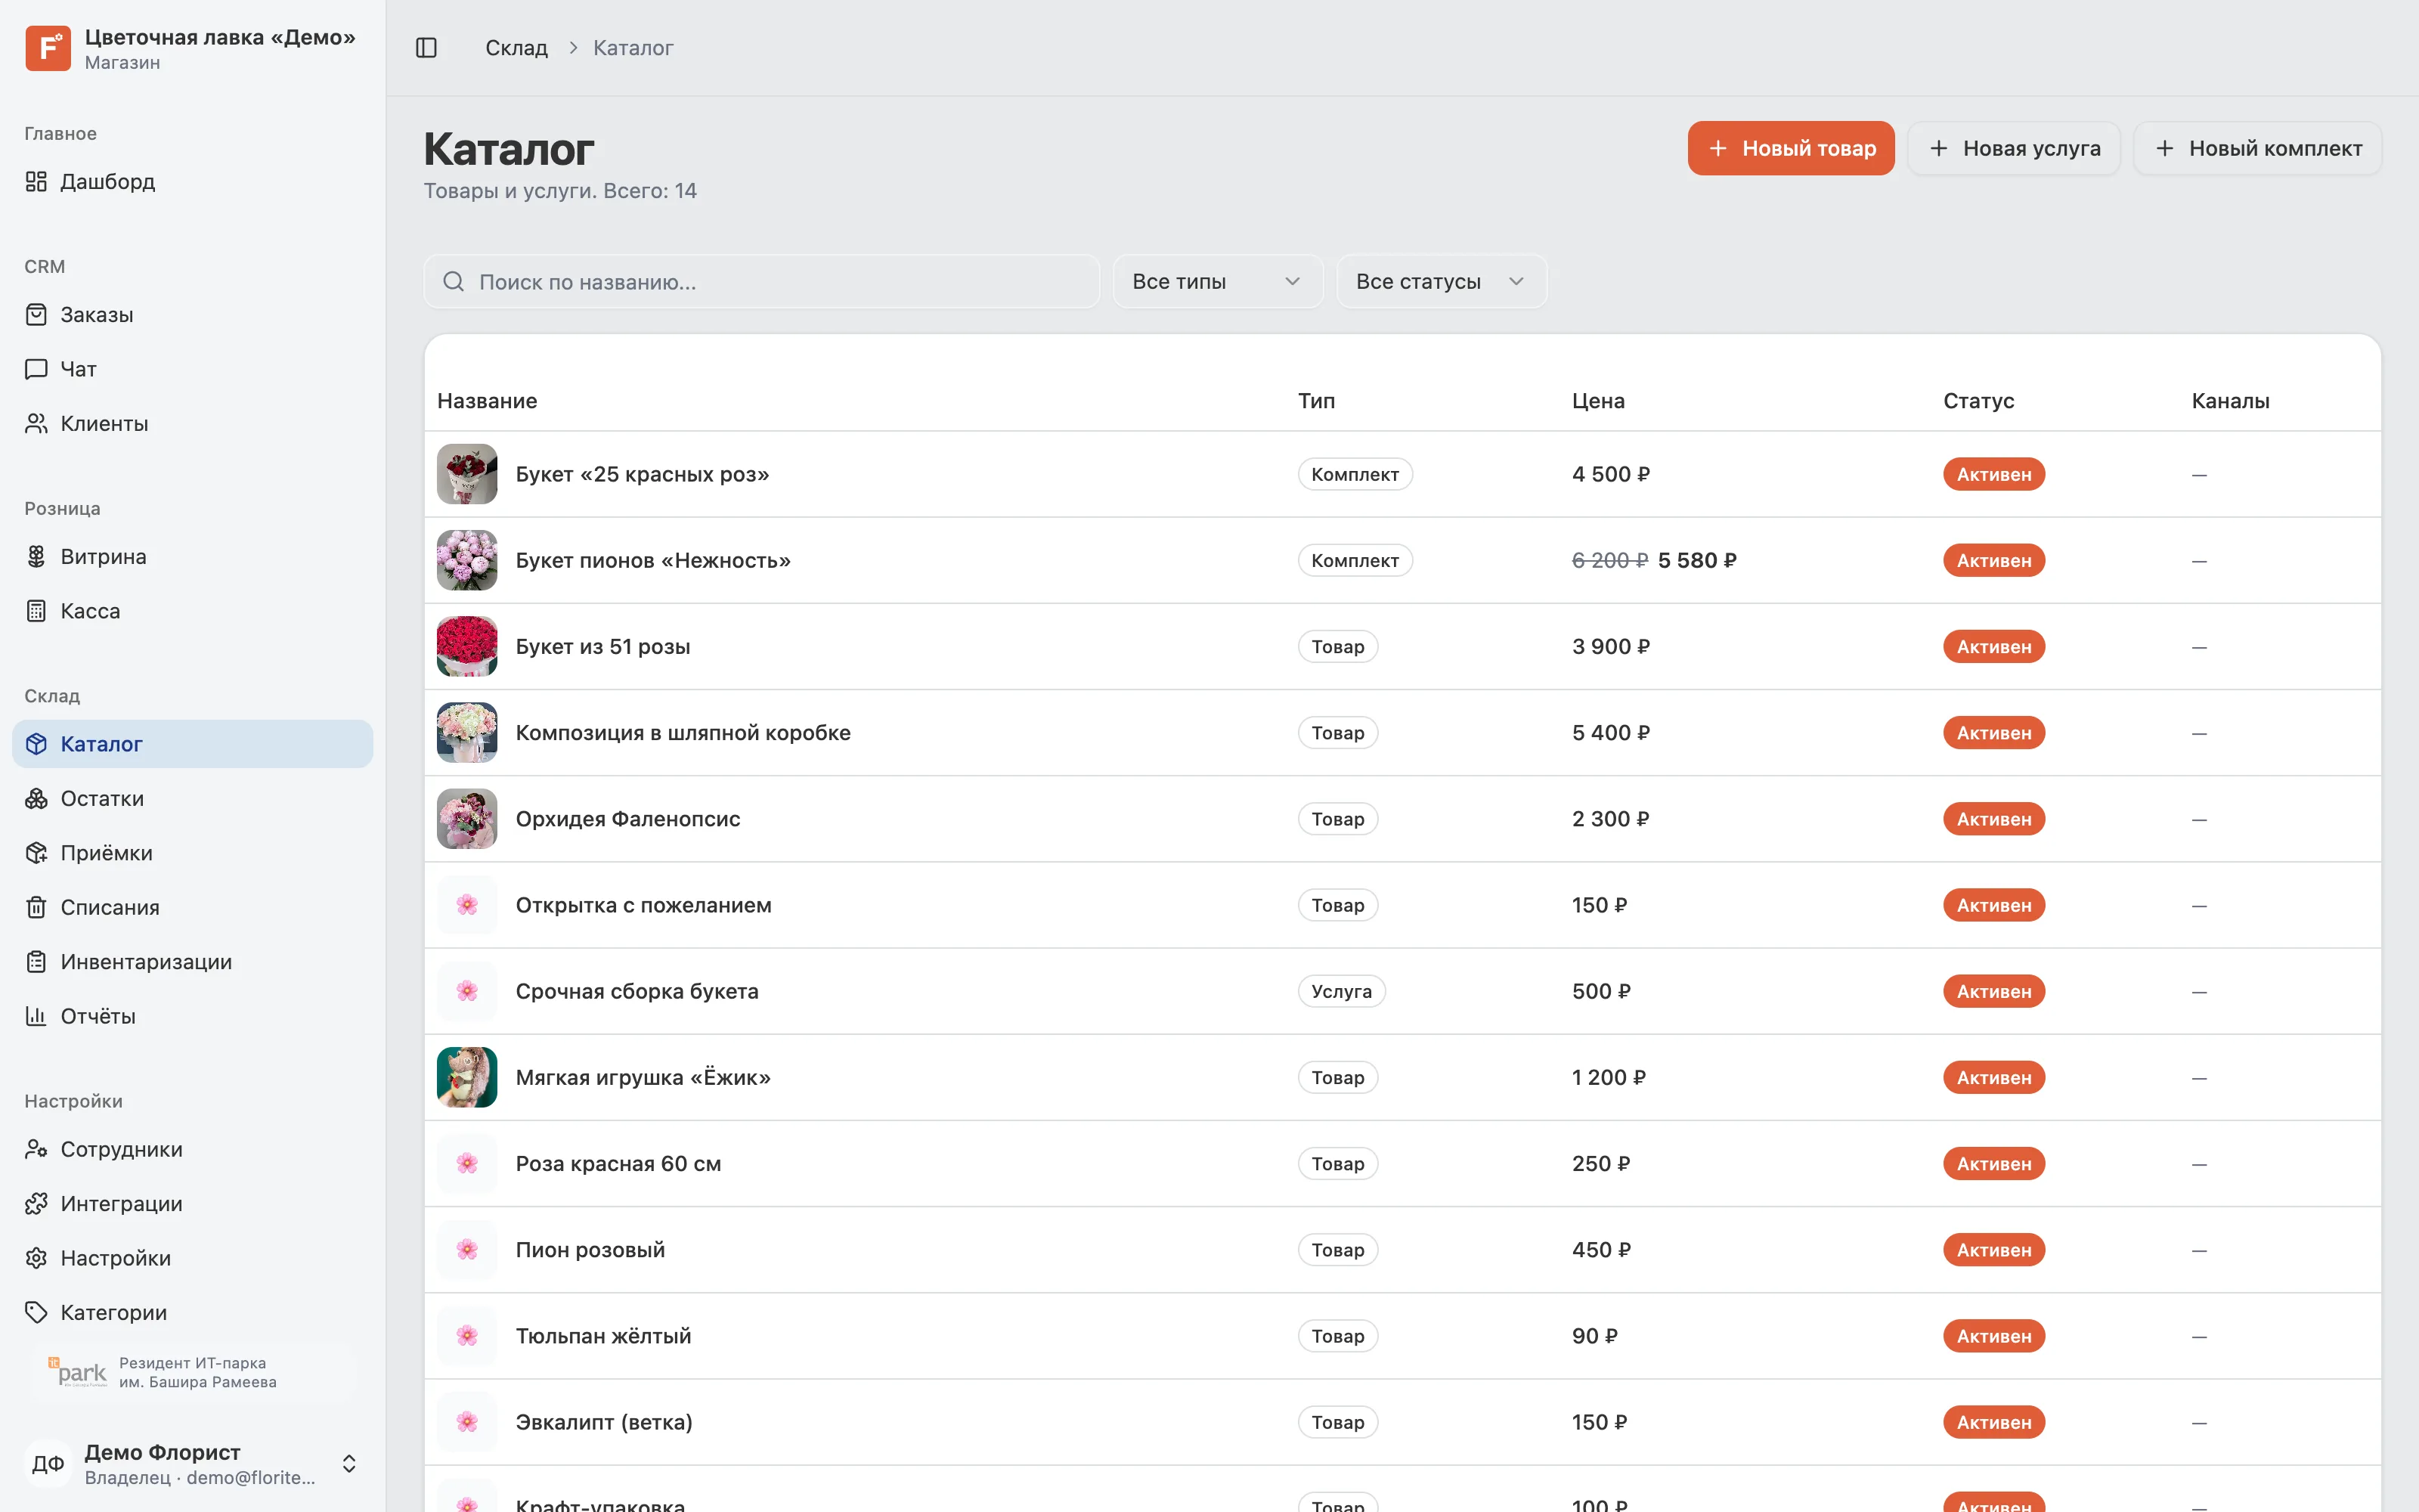Click the ДФ user avatar

47,1463
